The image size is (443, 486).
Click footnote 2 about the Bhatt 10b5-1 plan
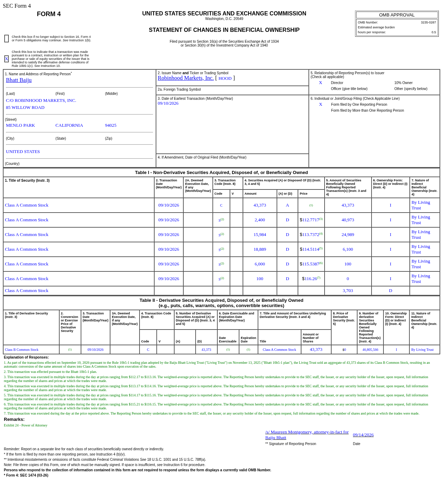(x=50, y=372)
